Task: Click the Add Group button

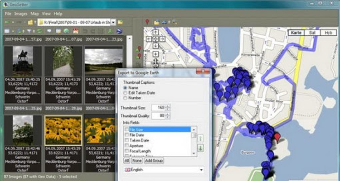Action: click(154, 161)
